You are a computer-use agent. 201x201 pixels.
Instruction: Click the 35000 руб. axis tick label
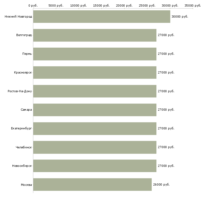coord(192,6)
